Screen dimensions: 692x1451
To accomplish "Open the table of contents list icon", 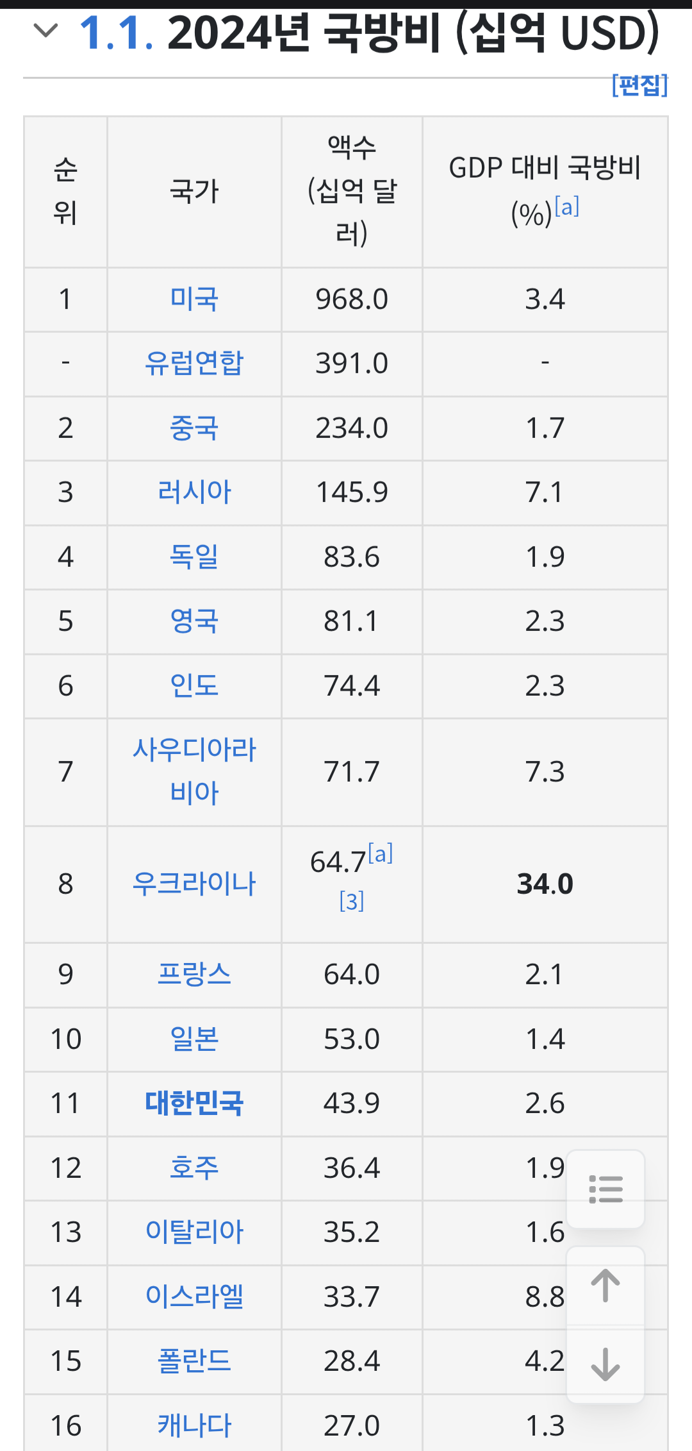I will pos(605,1189).
